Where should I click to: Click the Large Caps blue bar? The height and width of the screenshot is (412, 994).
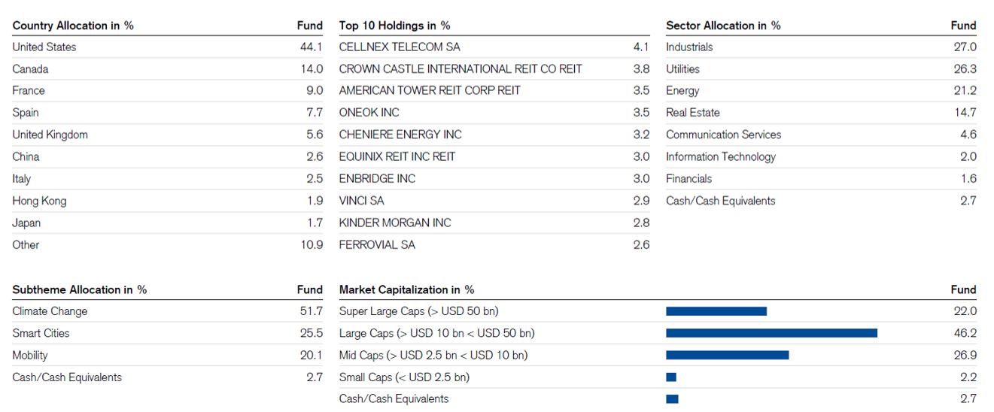click(x=771, y=333)
